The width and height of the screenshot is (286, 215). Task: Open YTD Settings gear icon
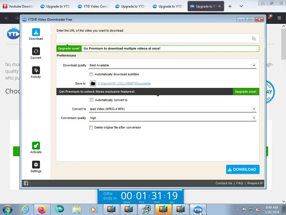(x=36, y=165)
